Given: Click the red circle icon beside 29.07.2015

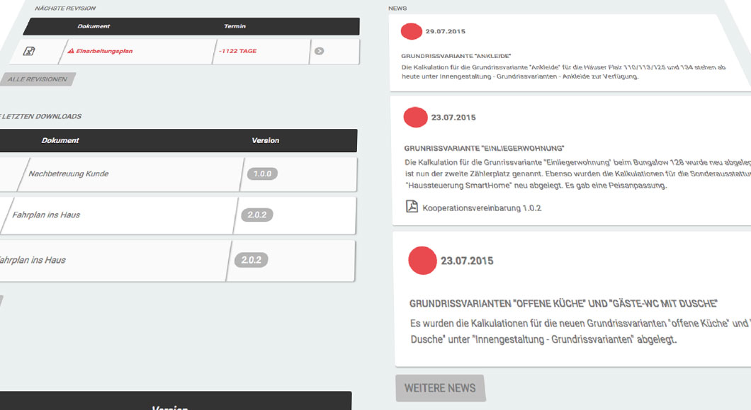Looking at the screenshot, I should pyautogui.click(x=410, y=31).
